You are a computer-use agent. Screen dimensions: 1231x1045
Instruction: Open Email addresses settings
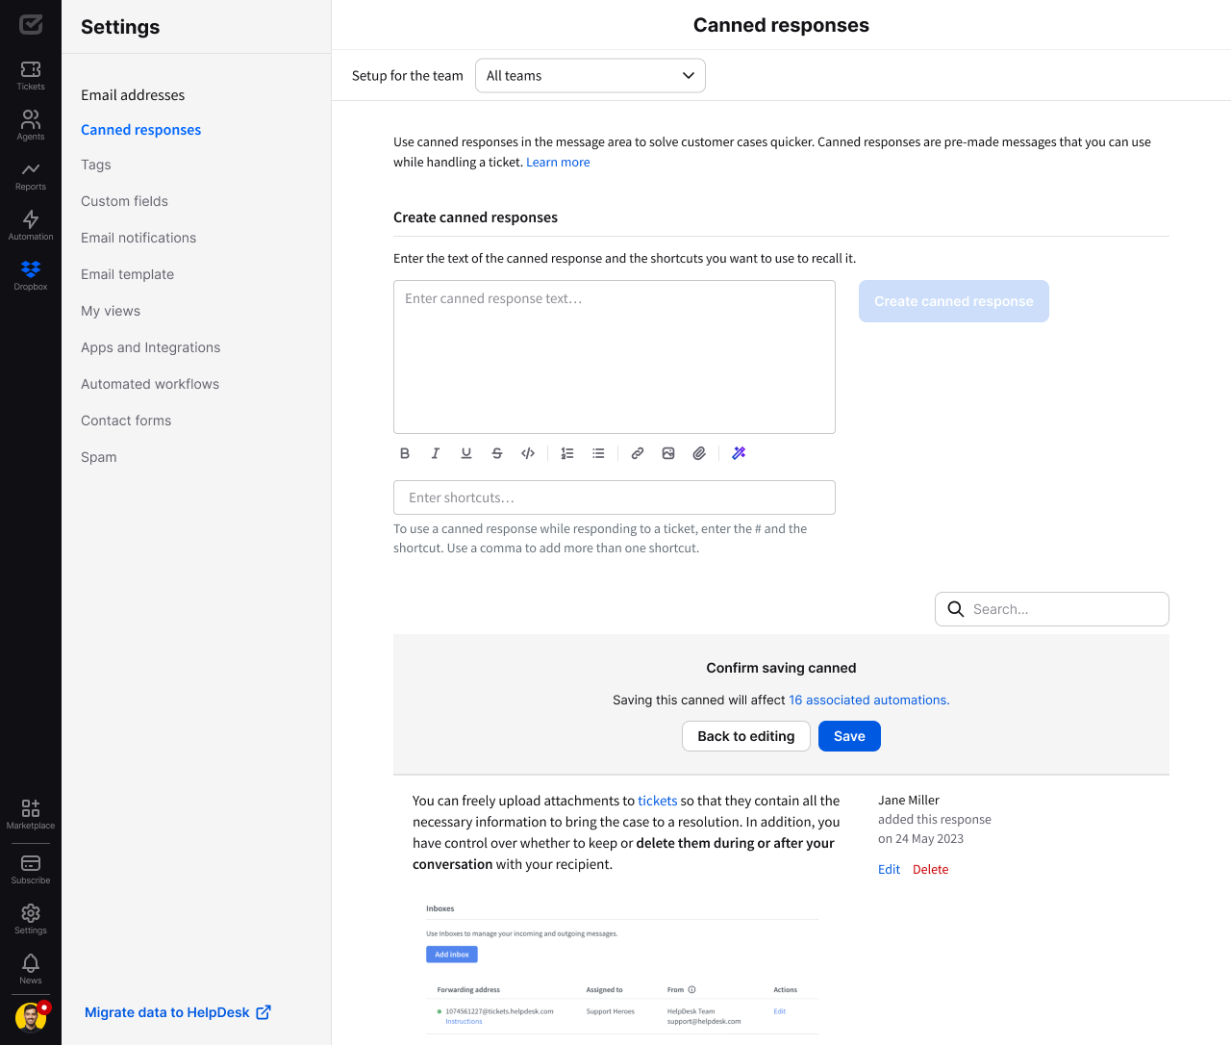pos(133,95)
